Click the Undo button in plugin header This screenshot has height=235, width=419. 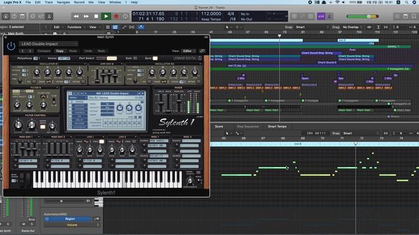pyautogui.click(x=88, y=51)
